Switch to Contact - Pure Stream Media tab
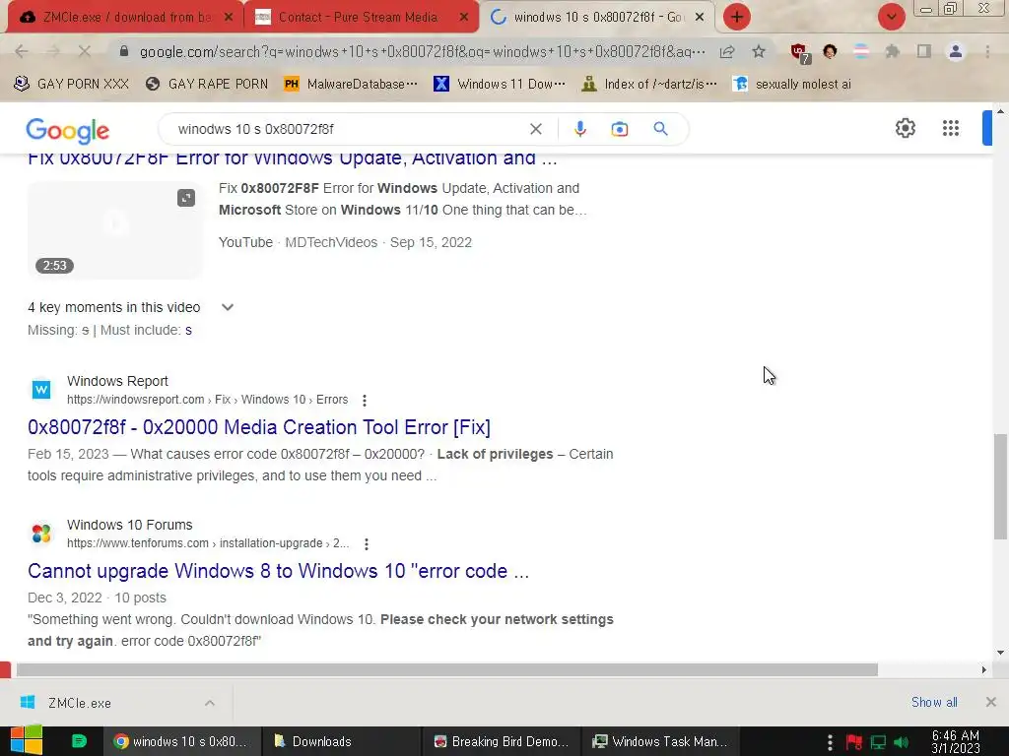Screen dimensions: 1009x756 point(361,17)
